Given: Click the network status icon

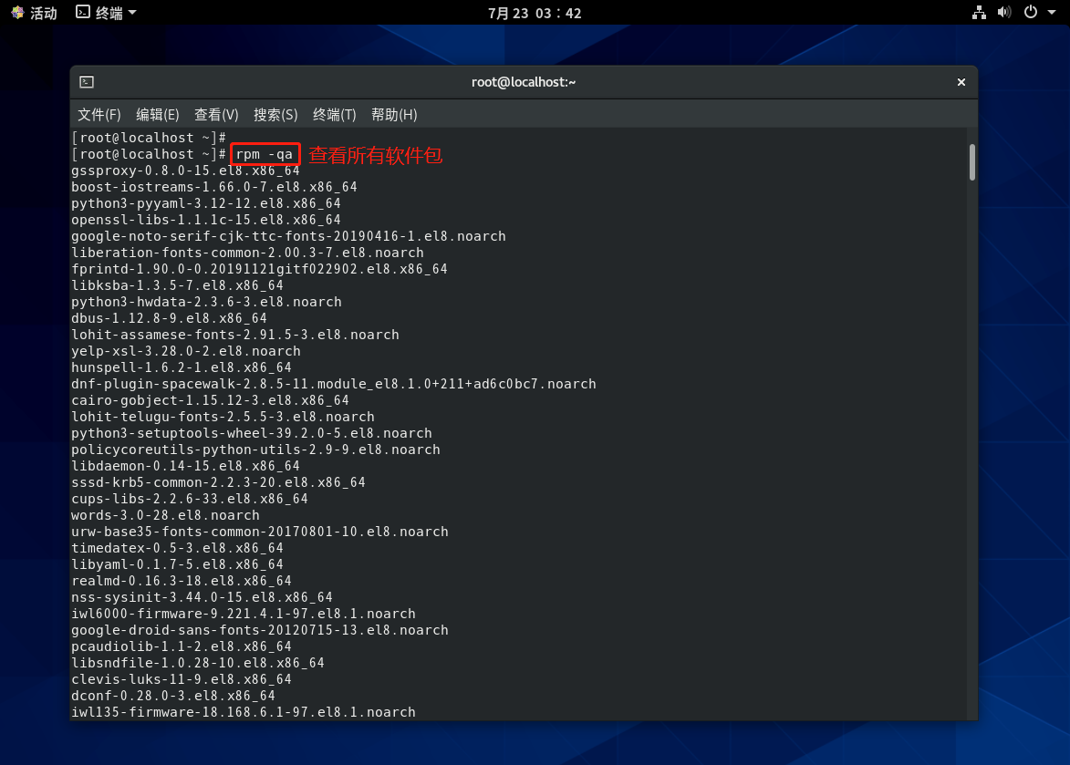Looking at the screenshot, I should [979, 13].
